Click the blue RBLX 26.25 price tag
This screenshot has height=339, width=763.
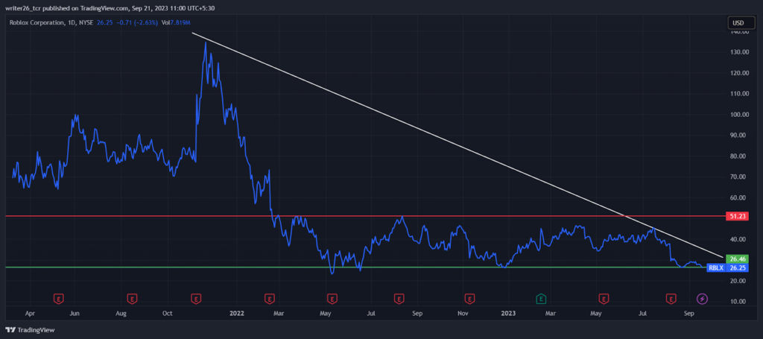tap(727, 267)
